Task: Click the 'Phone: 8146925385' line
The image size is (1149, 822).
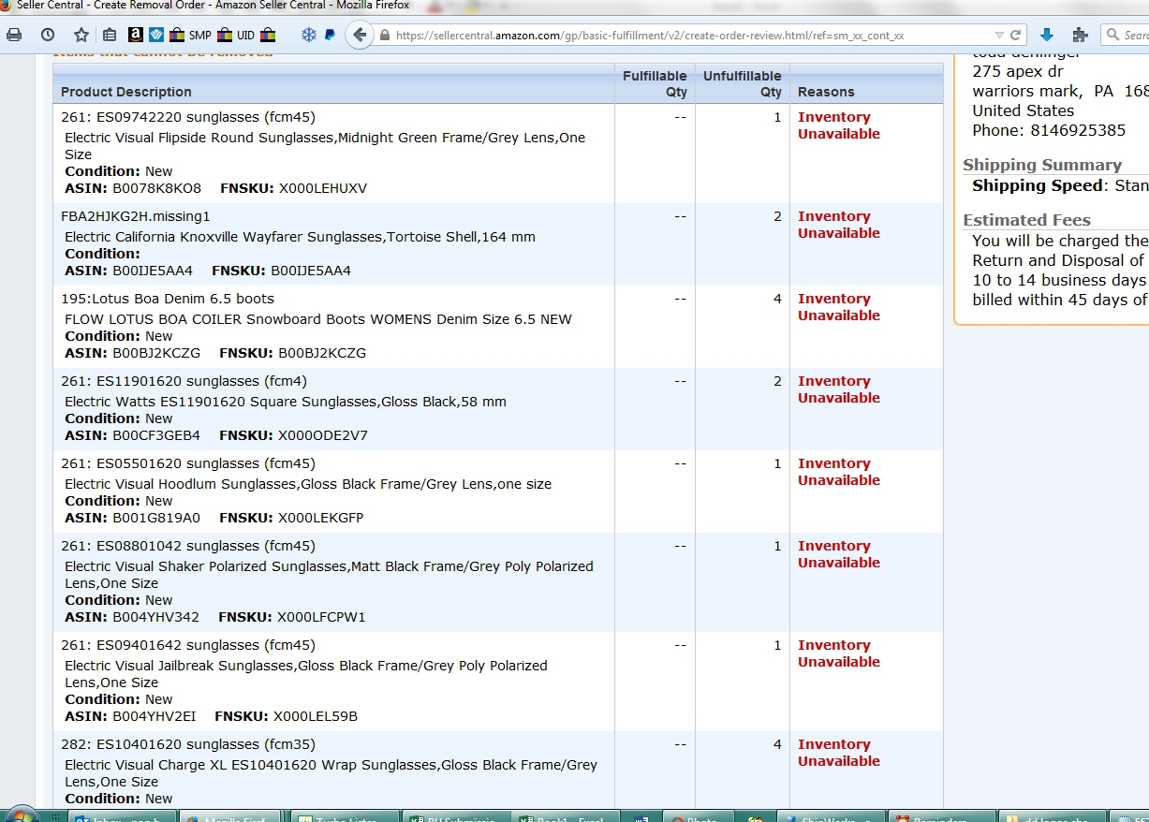Action: [1049, 130]
